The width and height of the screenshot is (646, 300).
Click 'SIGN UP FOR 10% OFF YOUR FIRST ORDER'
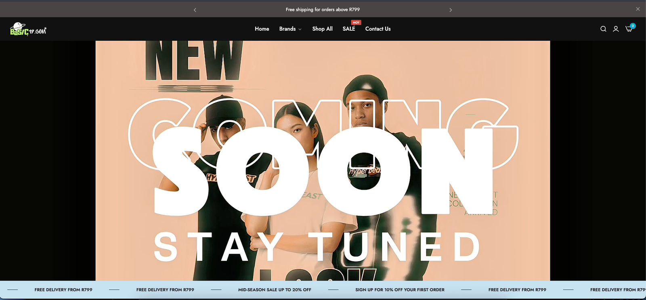(x=400, y=290)
